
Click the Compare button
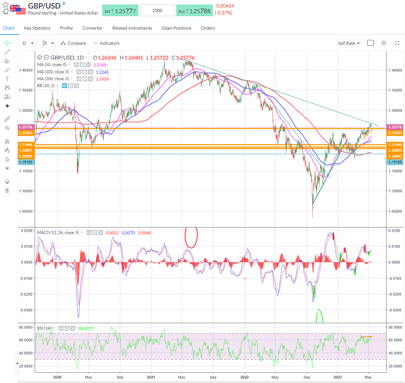(x=74, y=43)
